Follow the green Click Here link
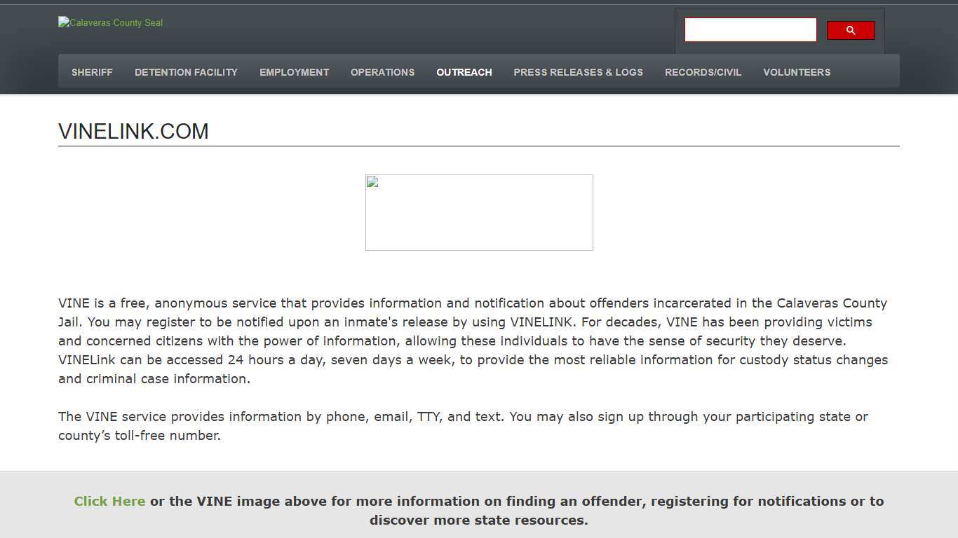The image size is (958, 538). pos(109,502)
